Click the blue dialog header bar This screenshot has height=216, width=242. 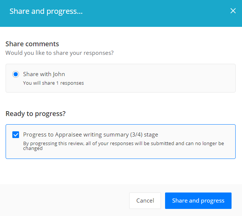[x=154, y=13]
